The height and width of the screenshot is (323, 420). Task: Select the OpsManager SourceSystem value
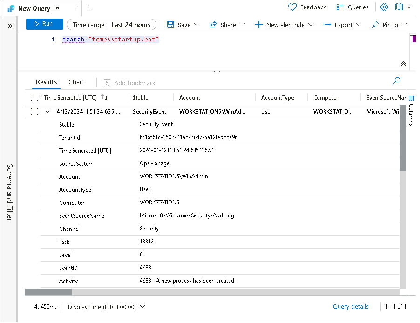(156, 163)
